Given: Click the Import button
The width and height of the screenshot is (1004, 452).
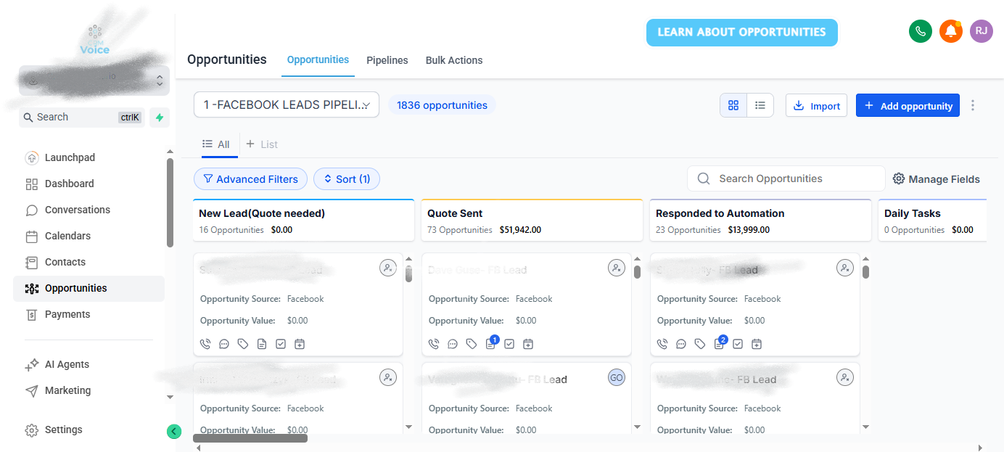Looking at the screenshot, I should click(816, 105).
